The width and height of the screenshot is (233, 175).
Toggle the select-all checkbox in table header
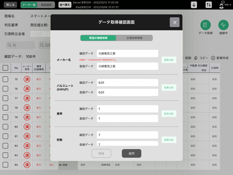click(x=5, y=67)
